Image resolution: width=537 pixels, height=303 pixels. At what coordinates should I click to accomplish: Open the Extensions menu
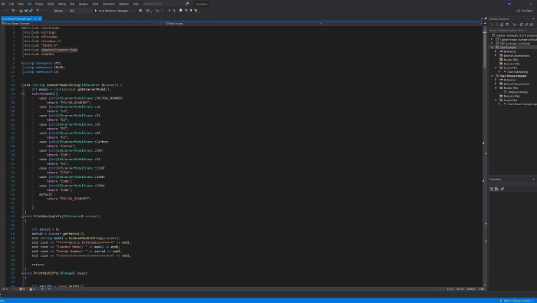(x=109, y=4)
